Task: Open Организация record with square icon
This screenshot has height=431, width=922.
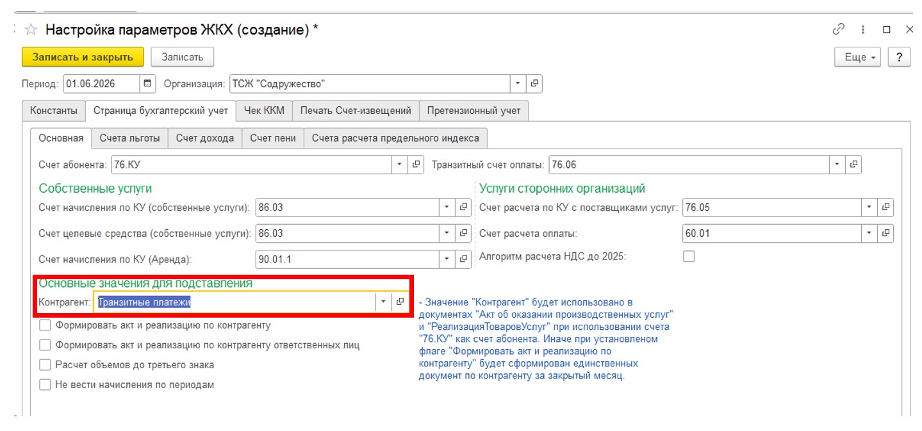Action: 534,83
